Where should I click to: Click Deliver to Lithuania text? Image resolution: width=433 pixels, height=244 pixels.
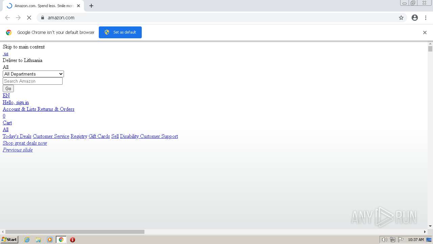pyautogui.click(x=22, y=60)
